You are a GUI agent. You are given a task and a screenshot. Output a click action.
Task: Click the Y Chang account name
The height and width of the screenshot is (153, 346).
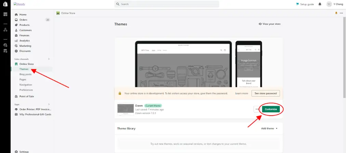(338, 4)
